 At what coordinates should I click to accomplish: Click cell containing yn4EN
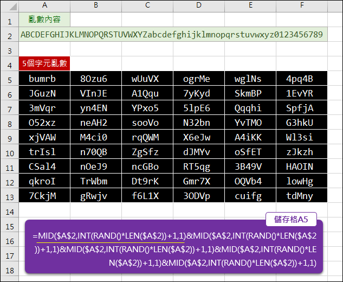96,107
